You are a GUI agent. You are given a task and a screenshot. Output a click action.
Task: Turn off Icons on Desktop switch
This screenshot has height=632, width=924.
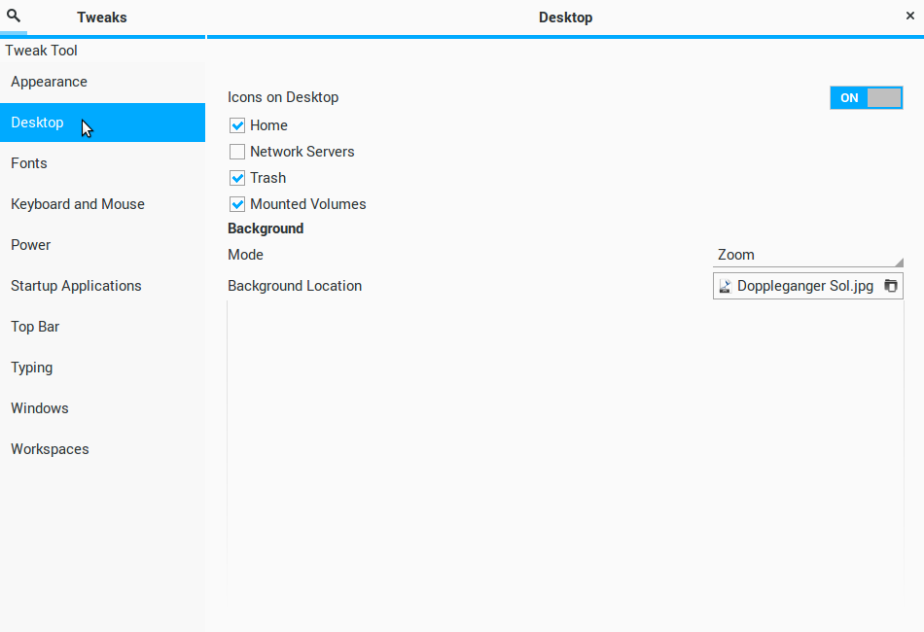tap(866, 97)
